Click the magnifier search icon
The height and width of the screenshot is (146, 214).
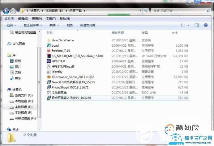click(208, 11)
